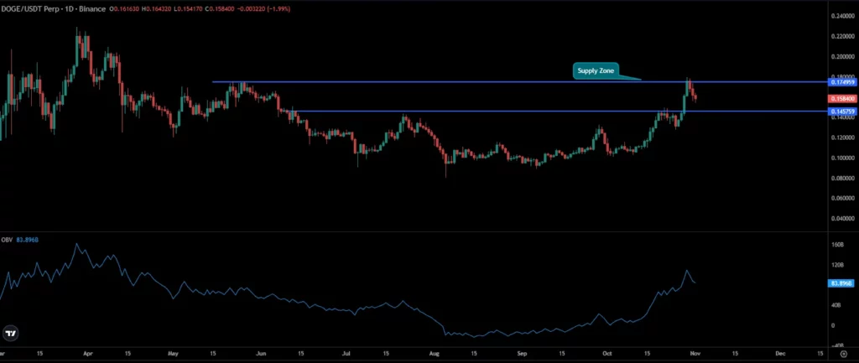Viewport: 859px width, 363px height.
Task: Open chart settings gear icon
Action: (843, 355)
